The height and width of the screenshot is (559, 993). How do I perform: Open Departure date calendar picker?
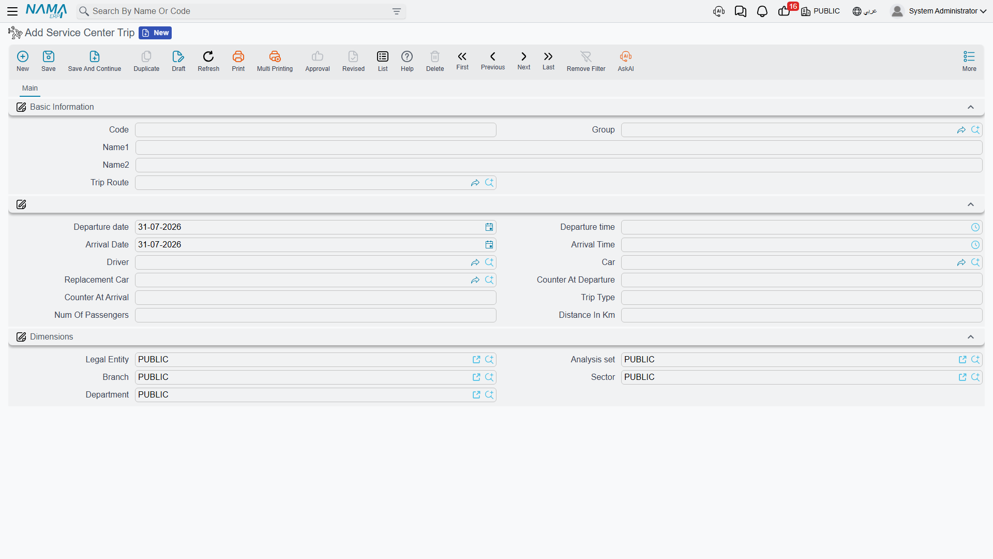tap(489, 227)
